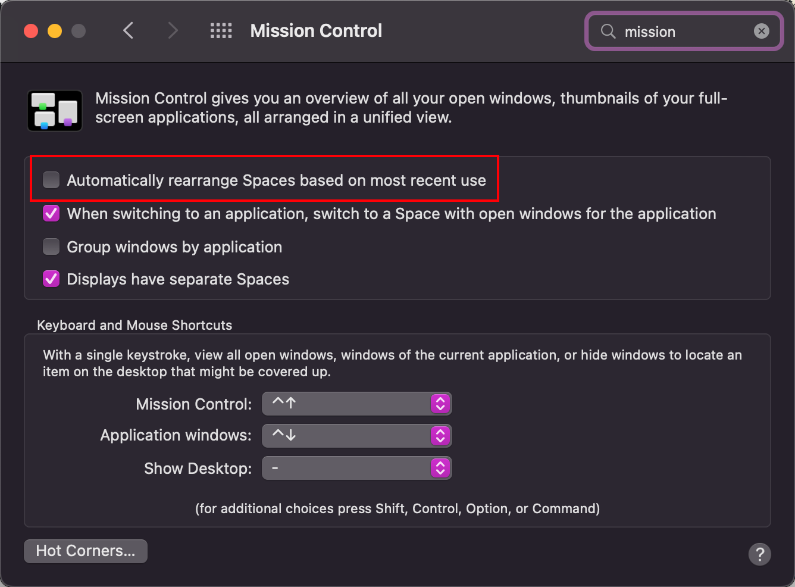This screenshot has height=587, width=795.
Task: Click the Mission Control pane icon
Action: (55, 111)
